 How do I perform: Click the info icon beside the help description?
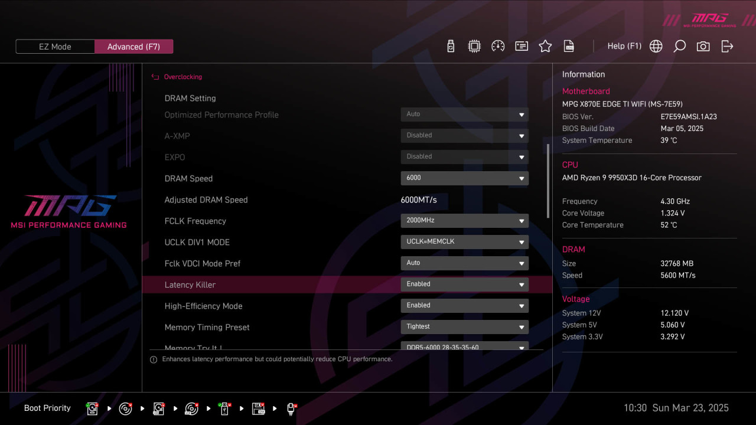click(154, 359)
